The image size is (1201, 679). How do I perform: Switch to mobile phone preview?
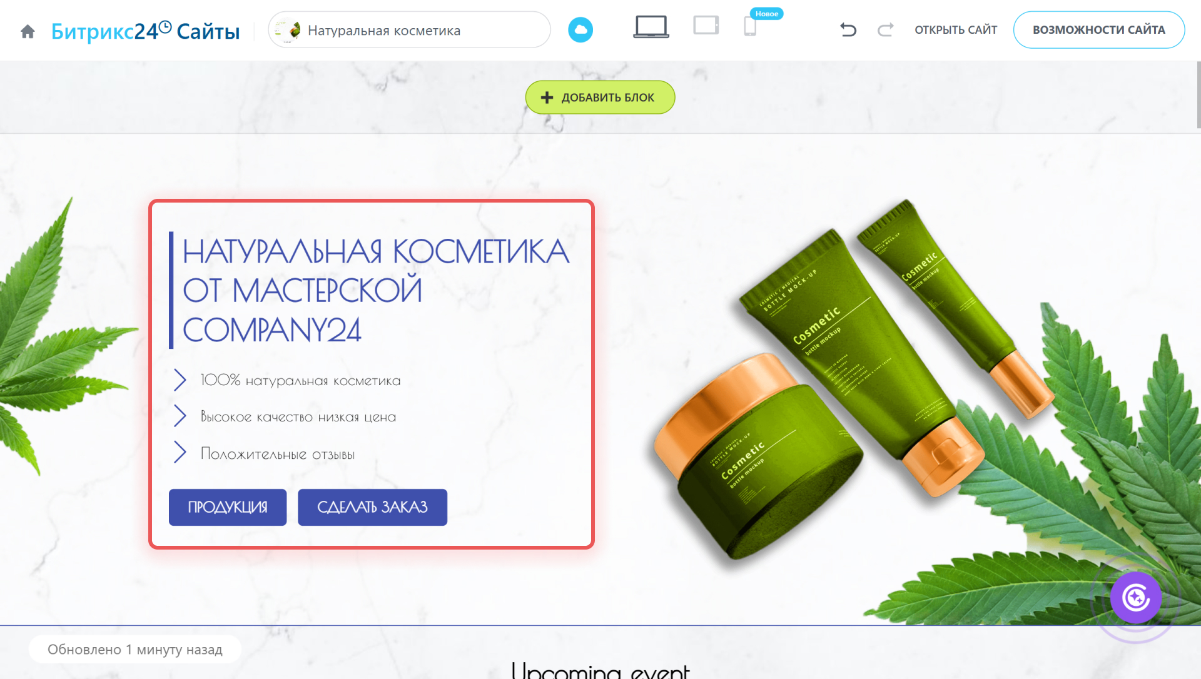tap(750, 27)
